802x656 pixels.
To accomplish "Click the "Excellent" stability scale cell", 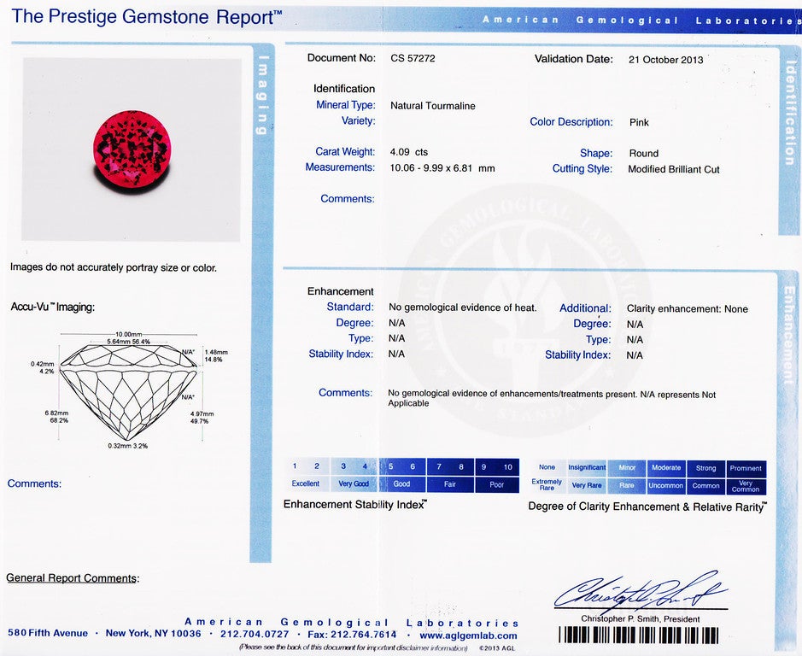I will click(306, 483).
